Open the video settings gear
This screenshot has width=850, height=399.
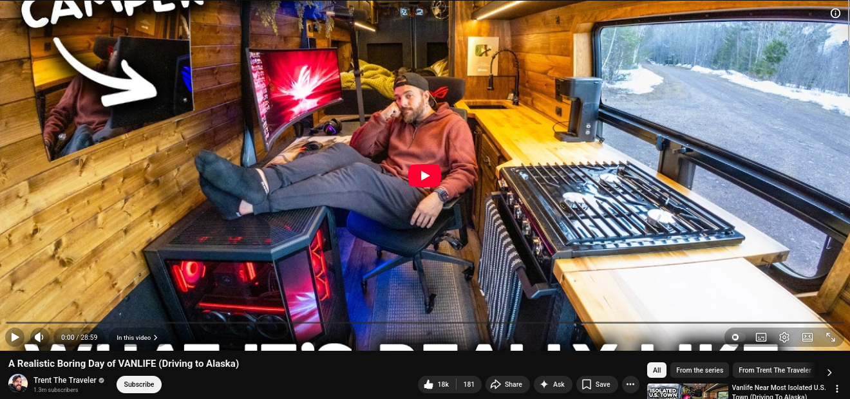click(x=784, y=337)
